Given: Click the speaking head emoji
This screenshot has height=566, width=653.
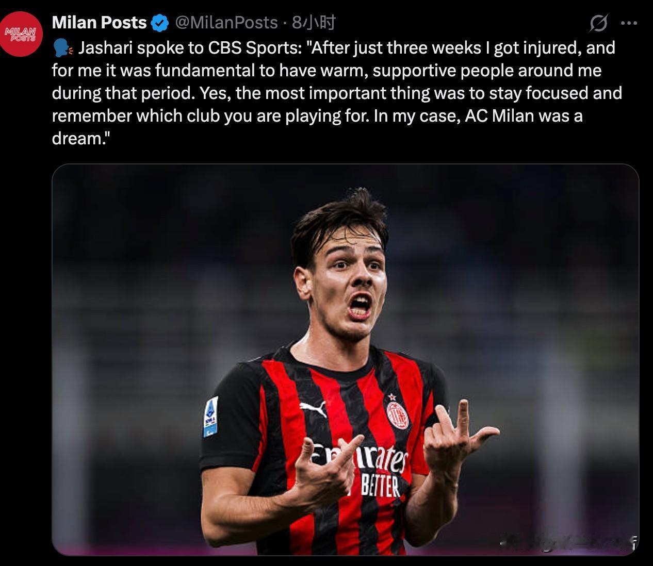Looking at the screenshot, I should click(x=63, y=48).
